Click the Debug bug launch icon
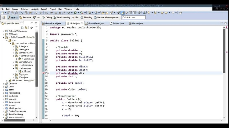Viewport: 229px width, 128px height. point(69,13)
